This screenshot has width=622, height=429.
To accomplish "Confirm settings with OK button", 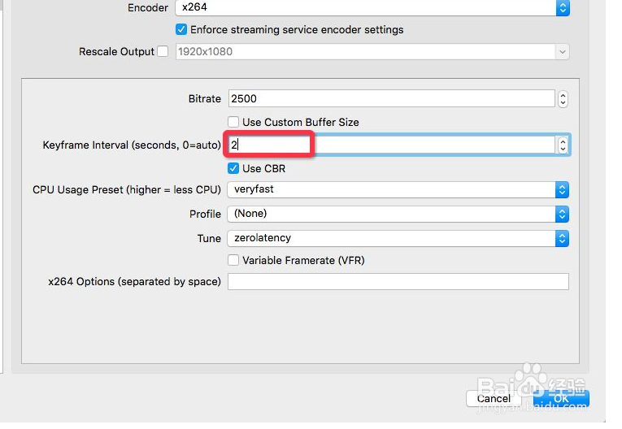I will point(561,398).
